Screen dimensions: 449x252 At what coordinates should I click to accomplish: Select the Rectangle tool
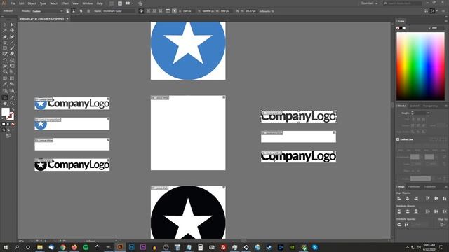click(x=5, y=48)
